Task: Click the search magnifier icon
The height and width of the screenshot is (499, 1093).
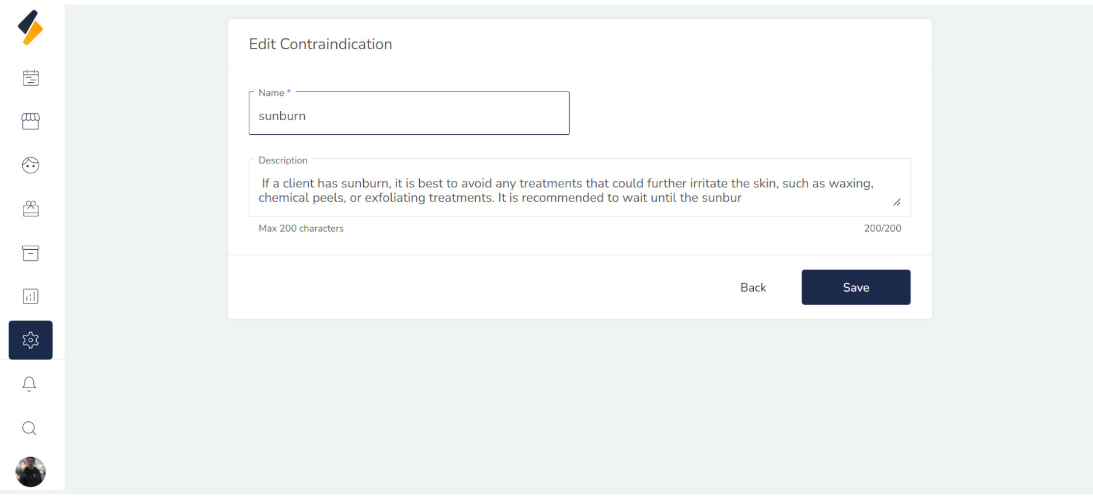Action: 29,428
